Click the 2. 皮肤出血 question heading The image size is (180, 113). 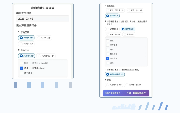24,50
